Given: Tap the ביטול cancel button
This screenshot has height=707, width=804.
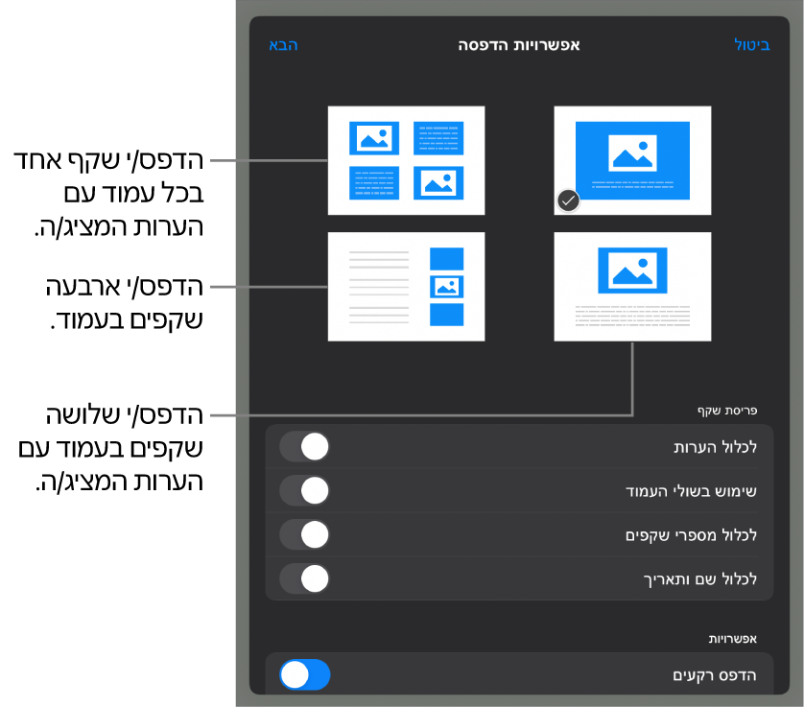Looking at the screenshot, I should point(751,44).
